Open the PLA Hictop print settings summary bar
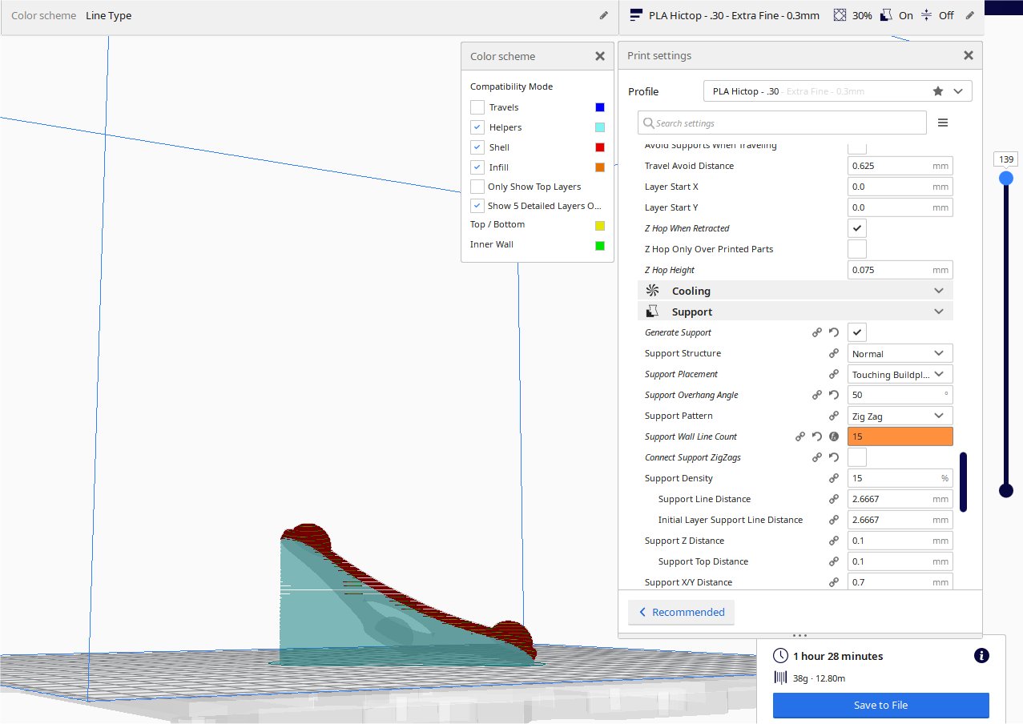 click(793, 15)
